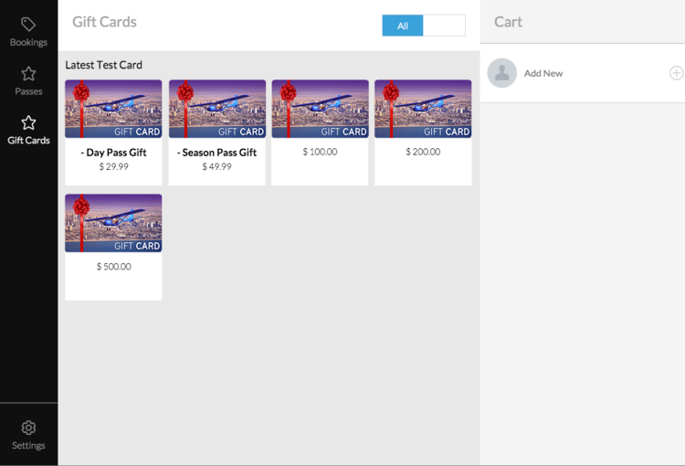The width and height of the screenshot is (685, 466).
Task: Select the $200.00 gift card image
Action: point(423,109)
